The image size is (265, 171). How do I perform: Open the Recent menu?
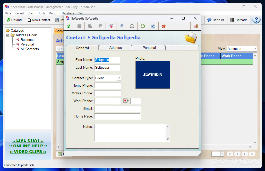tap(19, 13)
